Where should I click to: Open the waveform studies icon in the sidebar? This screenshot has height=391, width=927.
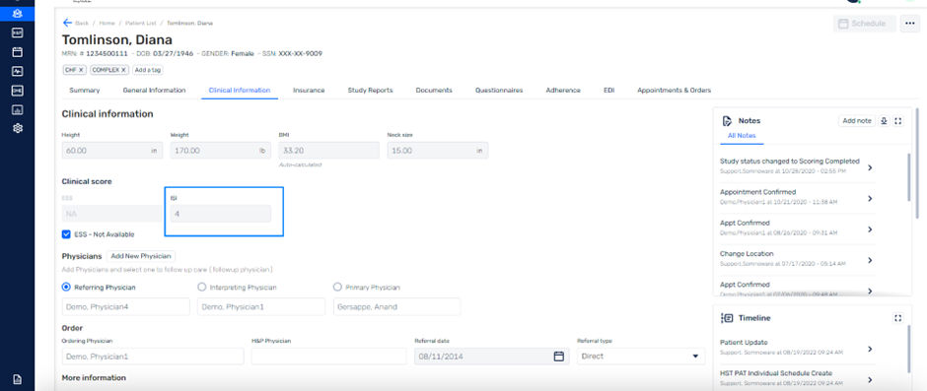tap(17, 71)
